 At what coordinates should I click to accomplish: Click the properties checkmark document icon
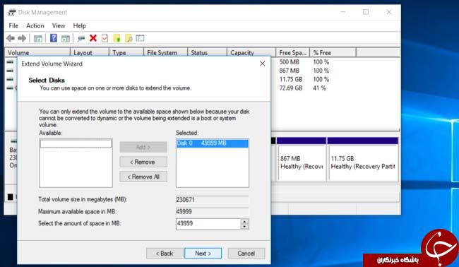coord(105,38)
